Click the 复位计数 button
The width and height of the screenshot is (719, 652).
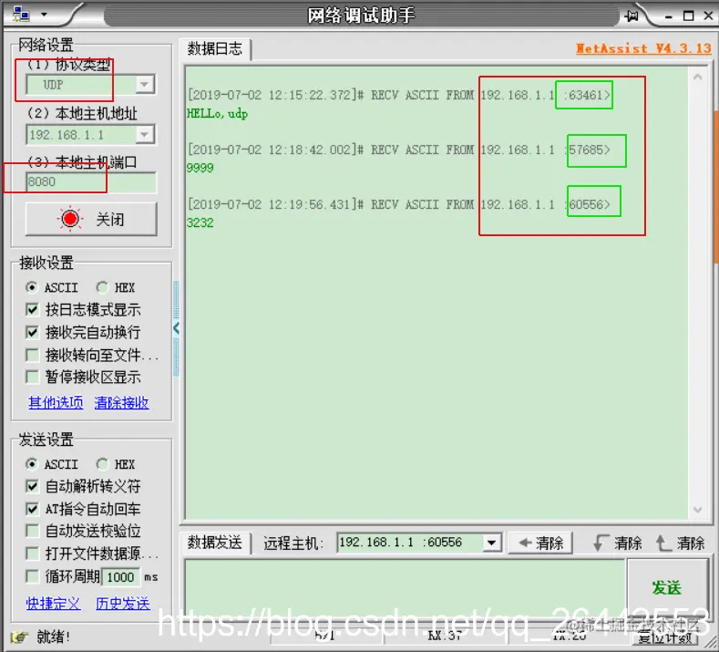click(665, 636)
